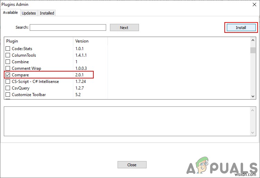Close the Plugins Admin window
The height and width of the screenshot is (178, 260).
point(254,4)
